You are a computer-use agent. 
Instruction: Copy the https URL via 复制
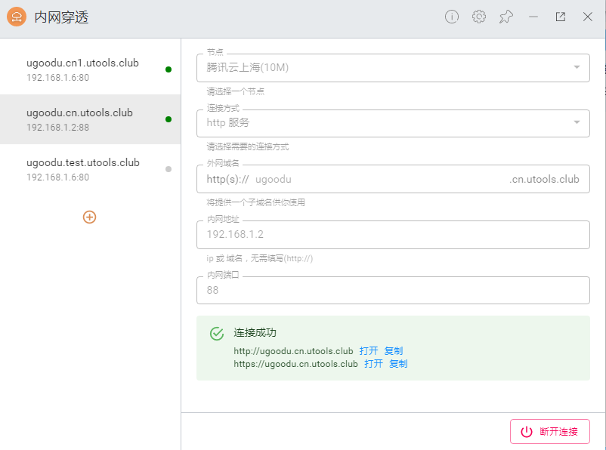point(398,363)
